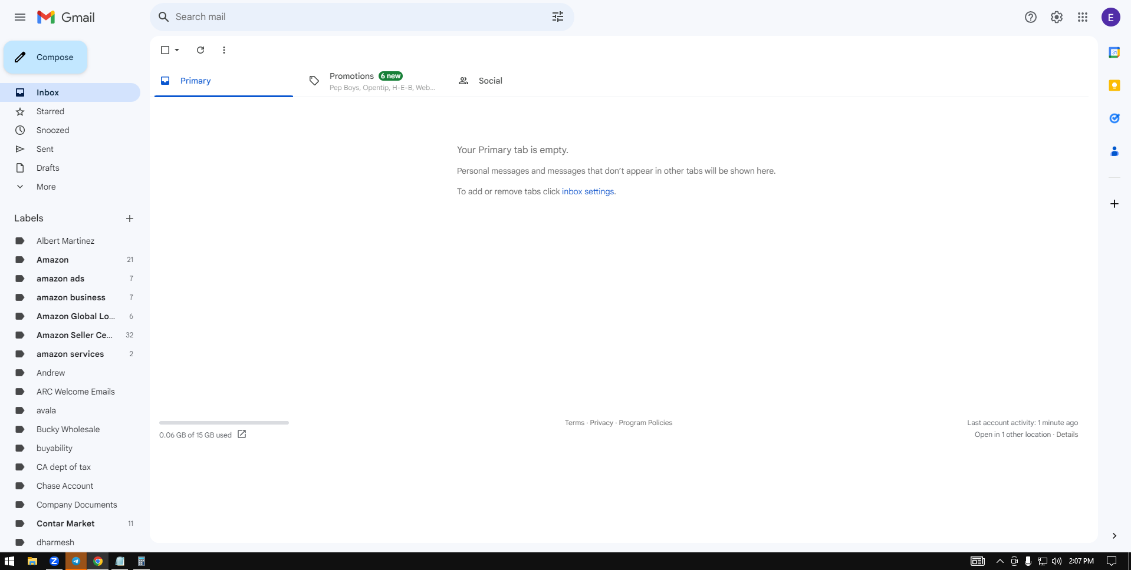Viewport: 1131px width, 570px height.
Task: Open the Google Account avatar E
Action: coord(1111,17)
